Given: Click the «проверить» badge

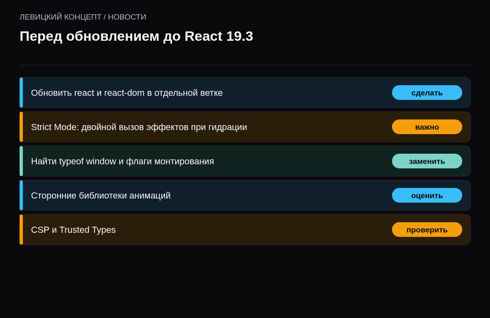Looking at the screenshot, I should [x=427, y=230].
